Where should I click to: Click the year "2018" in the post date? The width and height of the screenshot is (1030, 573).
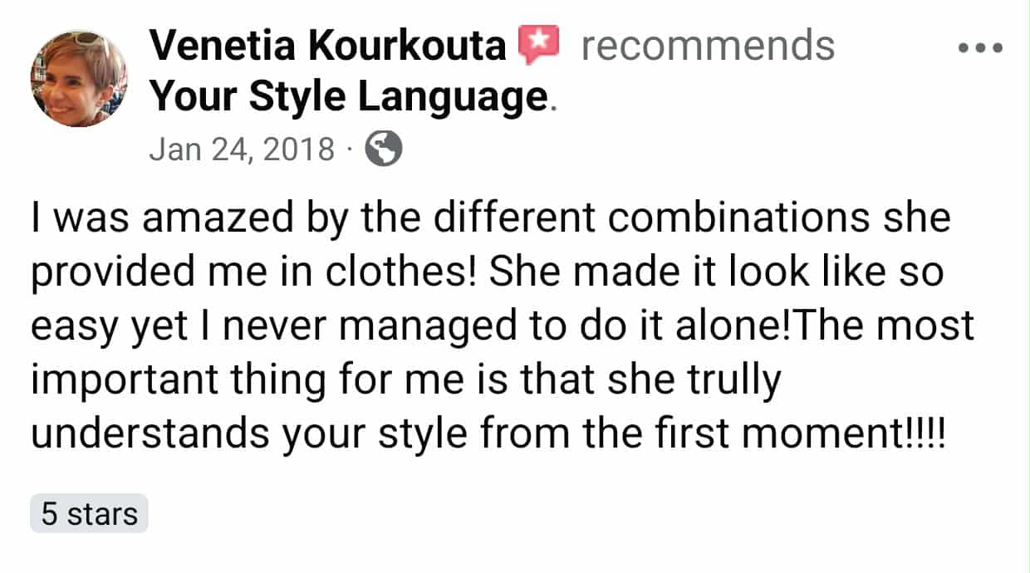303,150
